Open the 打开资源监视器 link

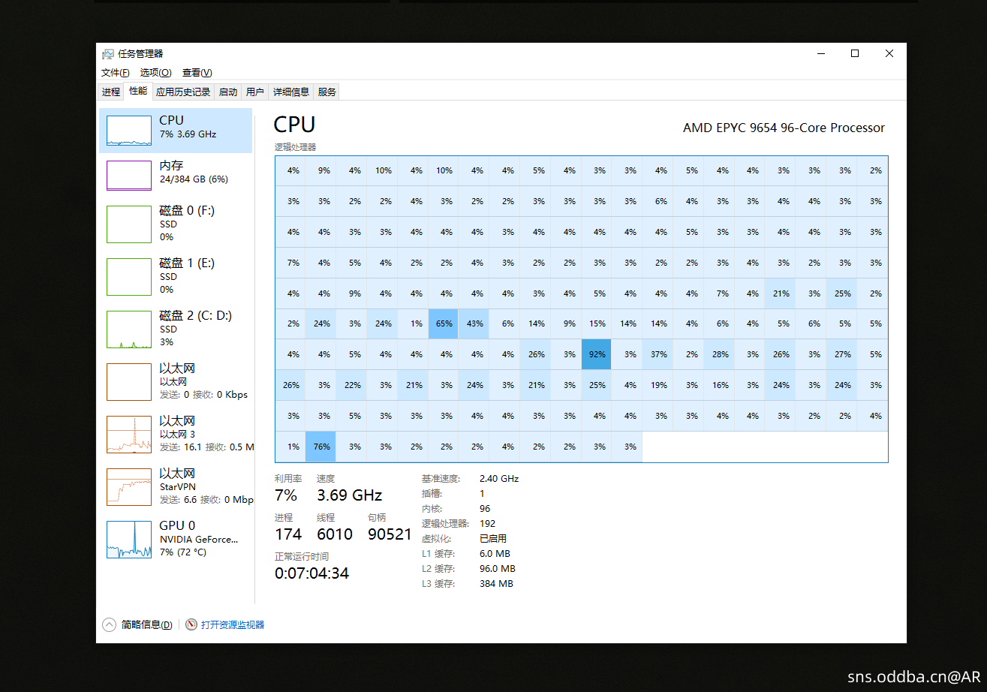[233, 624]
